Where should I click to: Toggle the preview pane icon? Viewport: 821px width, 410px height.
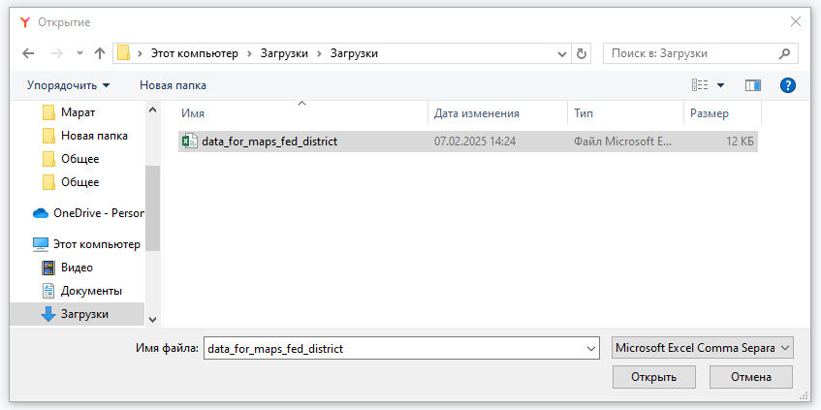[752, 85]
